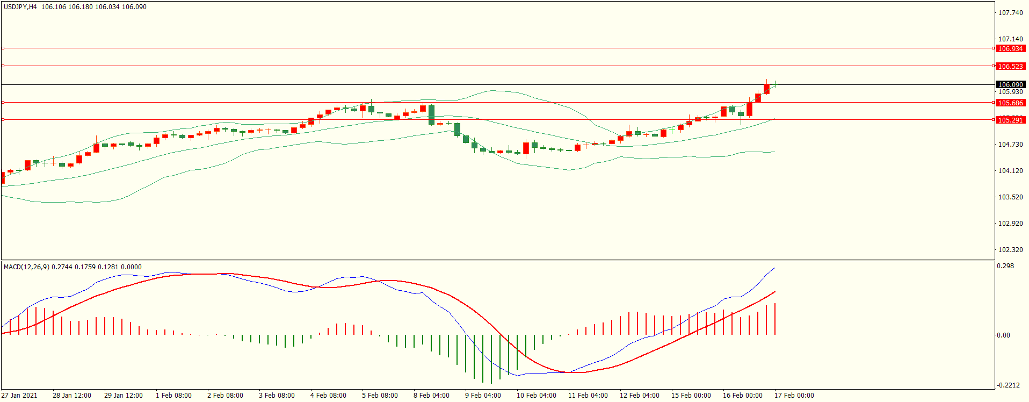Click the 102.320 price scale value

(x=1010, y=249)
